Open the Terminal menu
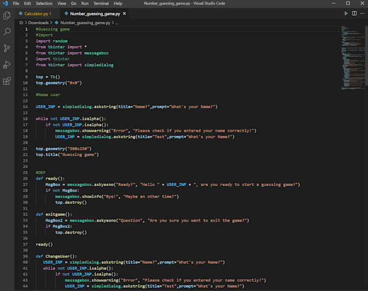The image size is (368, 291). [x=101, y=3]
